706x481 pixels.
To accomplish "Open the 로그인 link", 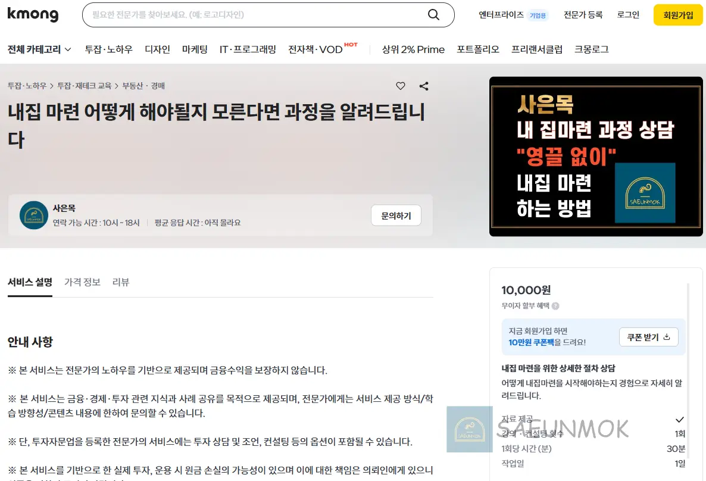I will pos(628,14).
